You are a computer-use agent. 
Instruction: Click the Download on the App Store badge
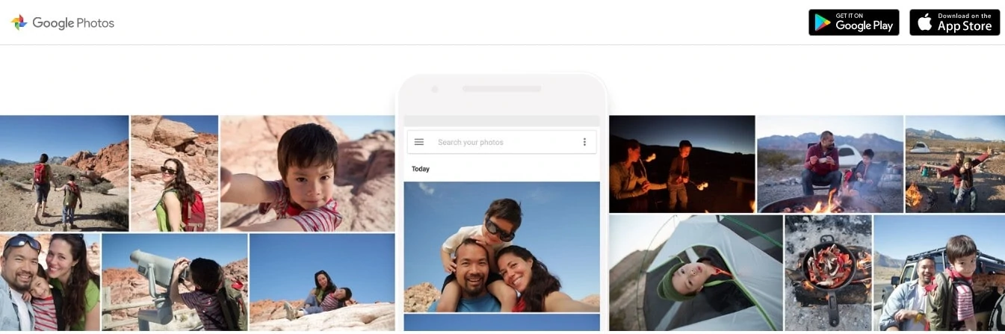click(954, 22)
